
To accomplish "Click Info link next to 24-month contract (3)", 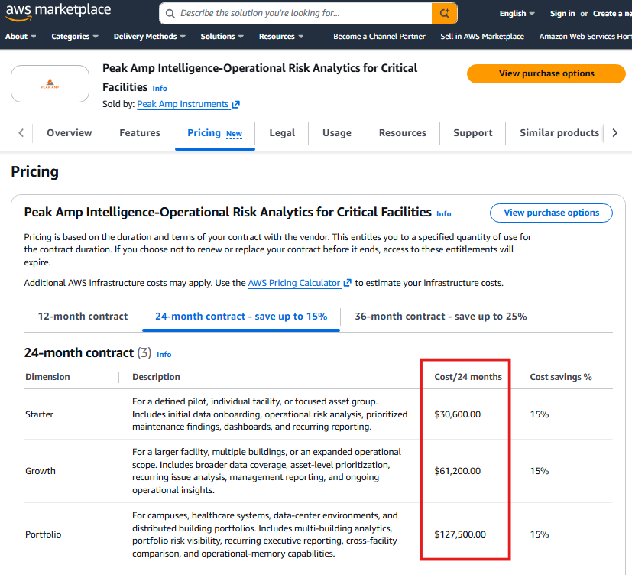I will coord(164,355).
